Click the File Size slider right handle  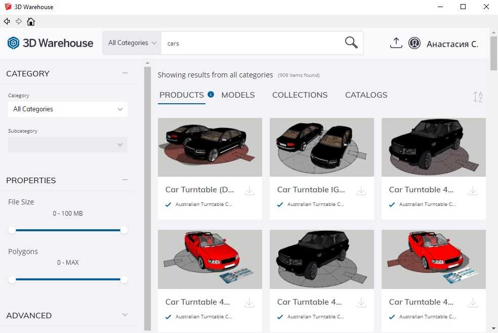point(124,230)
